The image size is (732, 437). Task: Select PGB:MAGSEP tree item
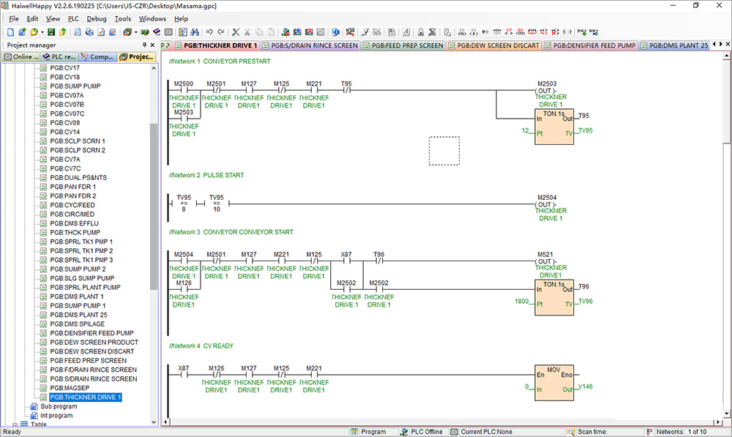click(x=70, y=388)
